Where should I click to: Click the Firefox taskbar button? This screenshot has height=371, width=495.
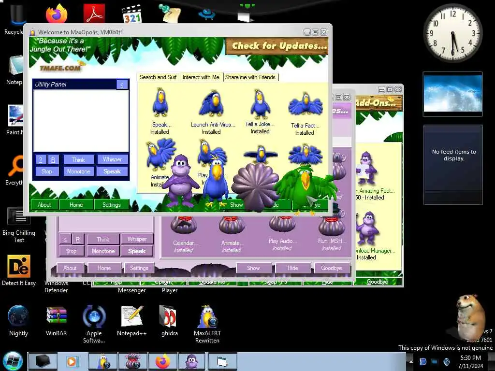pos(163,361)
